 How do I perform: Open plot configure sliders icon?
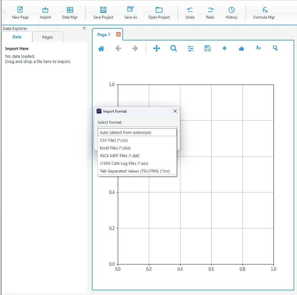coord(191,48)
